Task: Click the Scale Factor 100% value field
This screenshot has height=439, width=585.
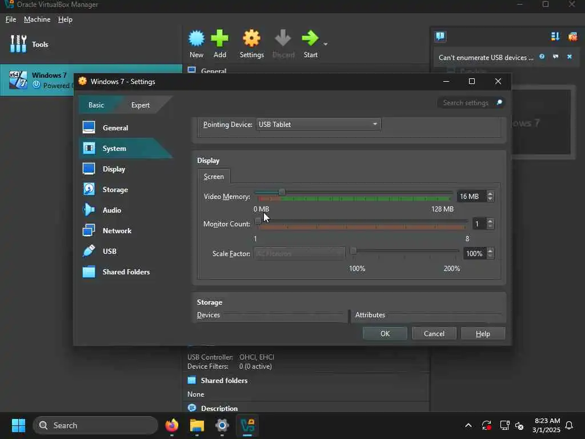Action: point(475,253)
